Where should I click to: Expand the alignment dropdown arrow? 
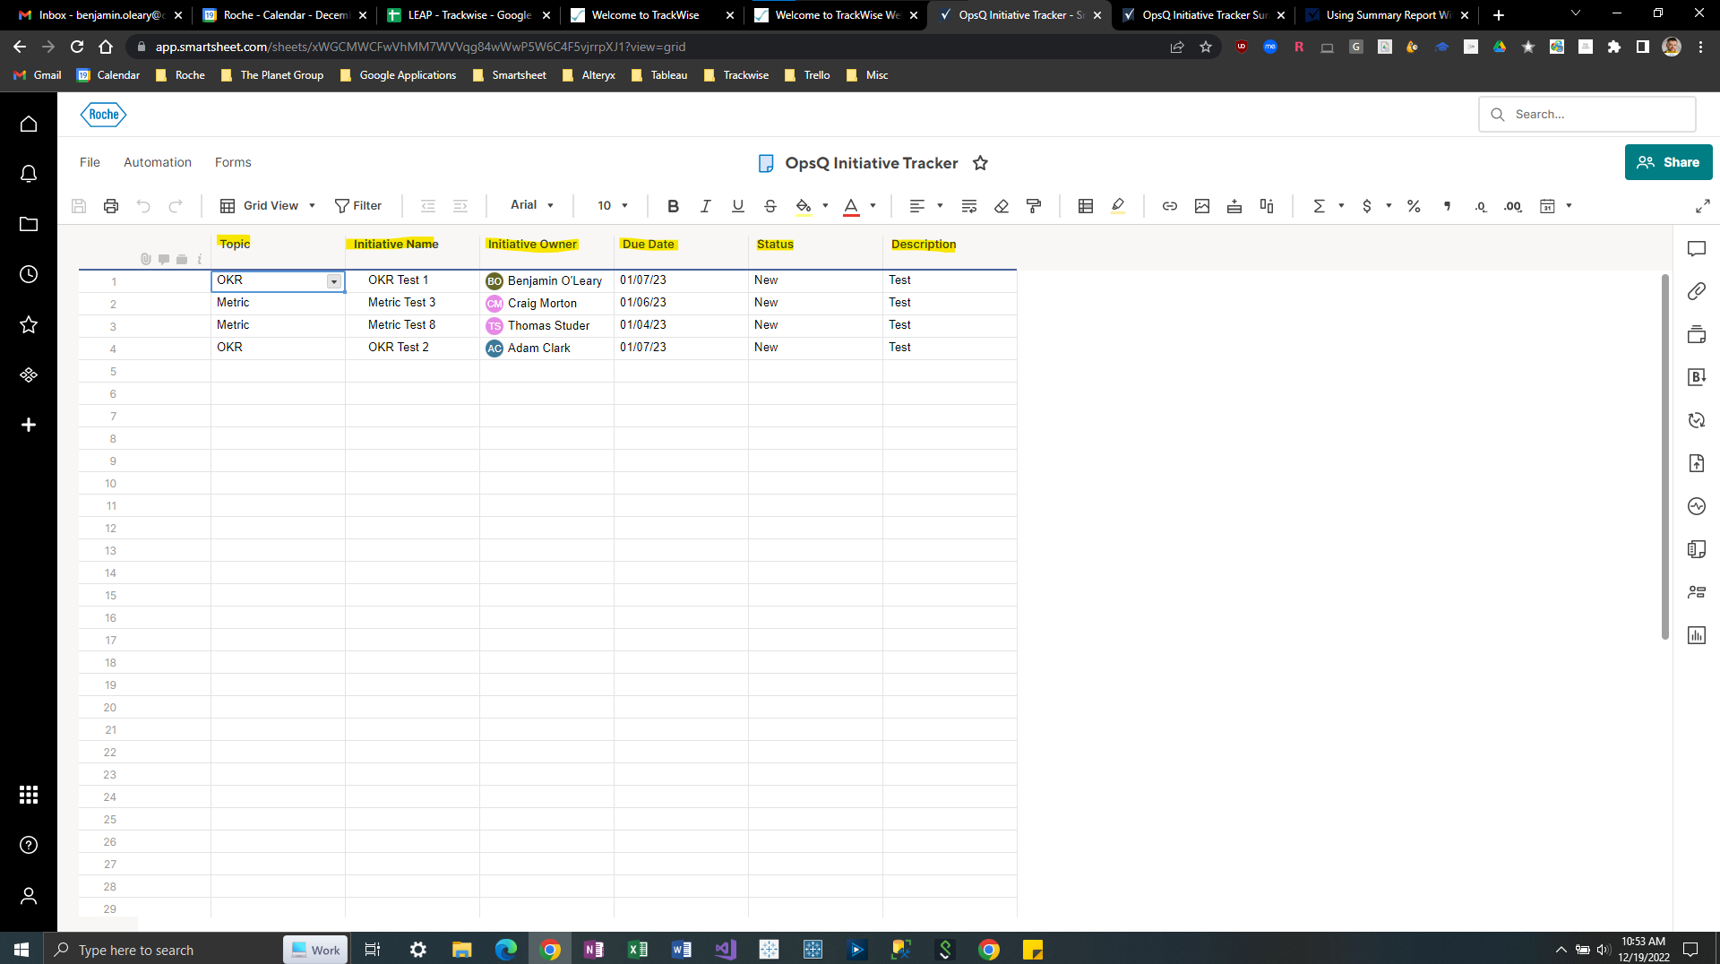tap(940, 206)
